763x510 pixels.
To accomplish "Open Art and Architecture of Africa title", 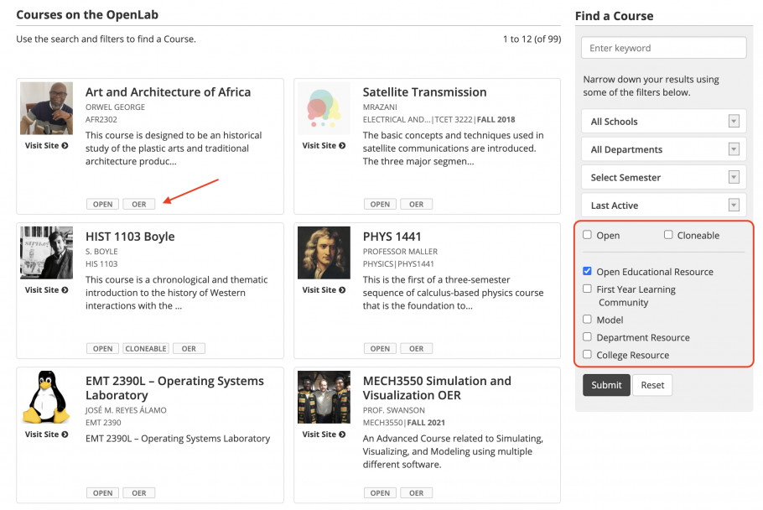I will click(169, 92).
